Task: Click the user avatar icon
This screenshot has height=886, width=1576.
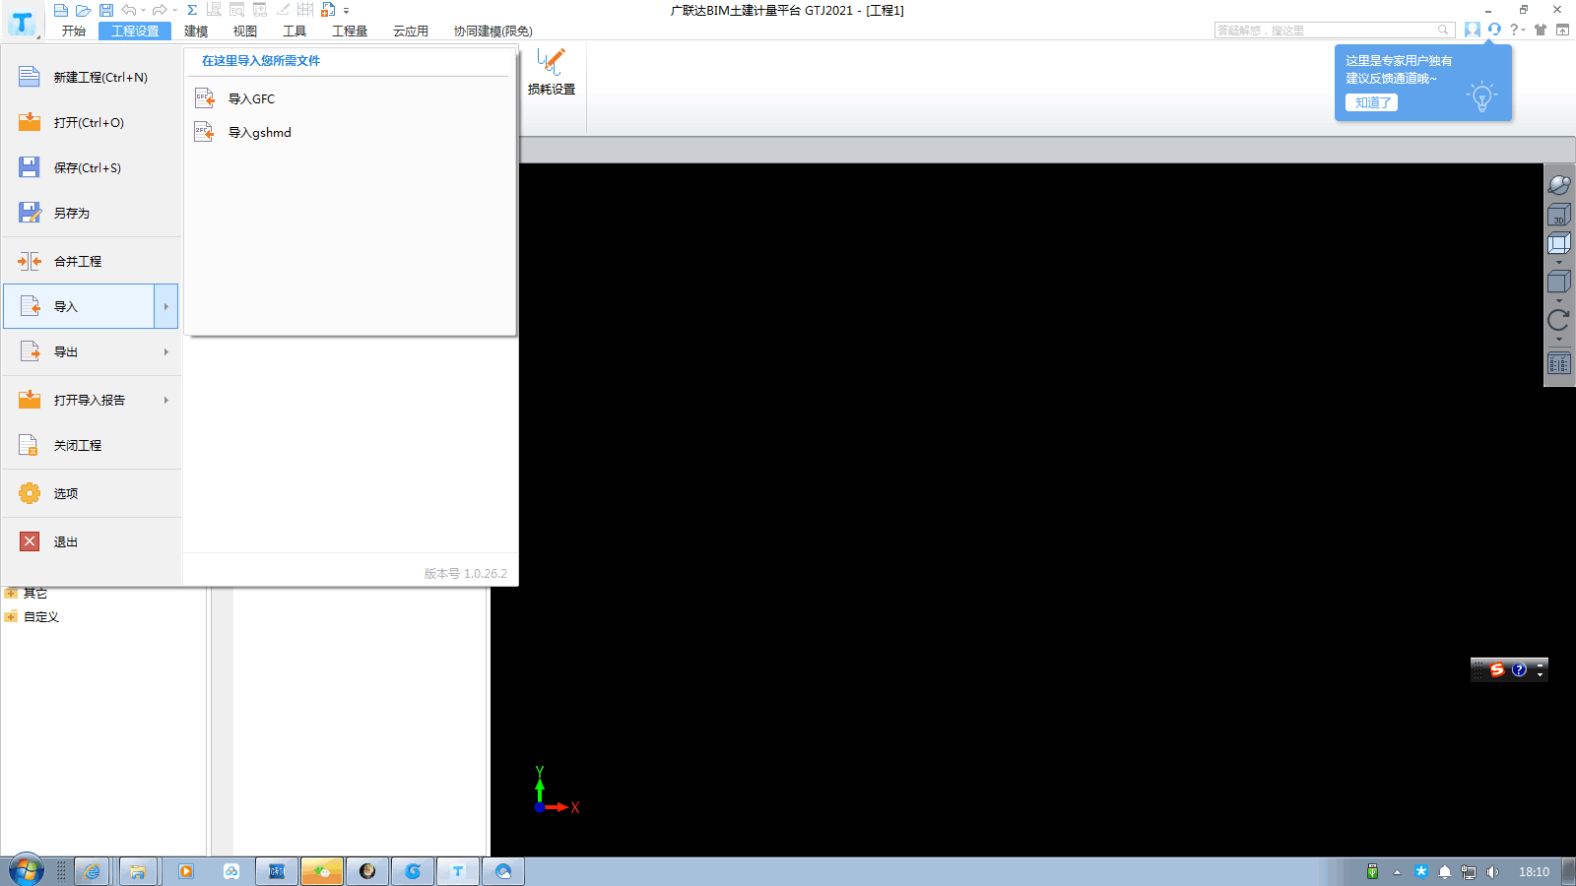Action: [x=1473, y=30]
